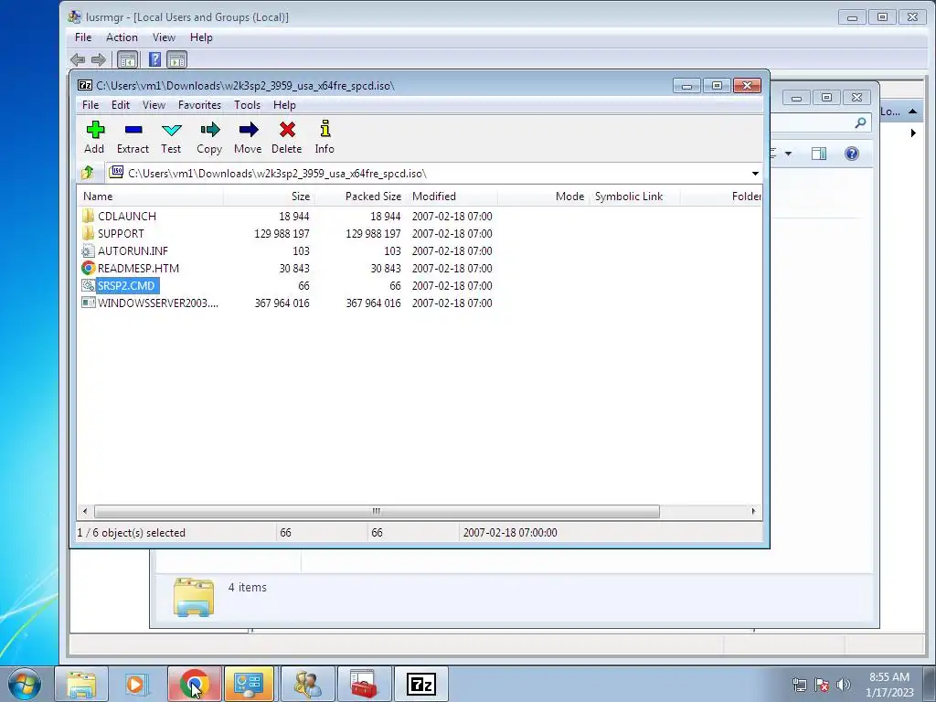Open the address path dropdown arrow
This screenshot has height=702, width=936.
(x=755, y=173)
